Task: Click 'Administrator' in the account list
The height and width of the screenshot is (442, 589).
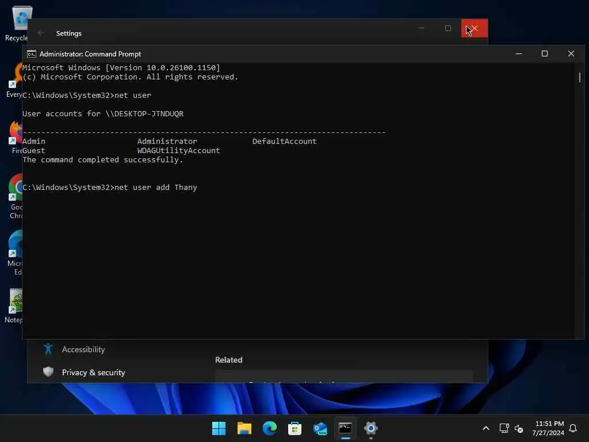Action: [x=167, y=142]
